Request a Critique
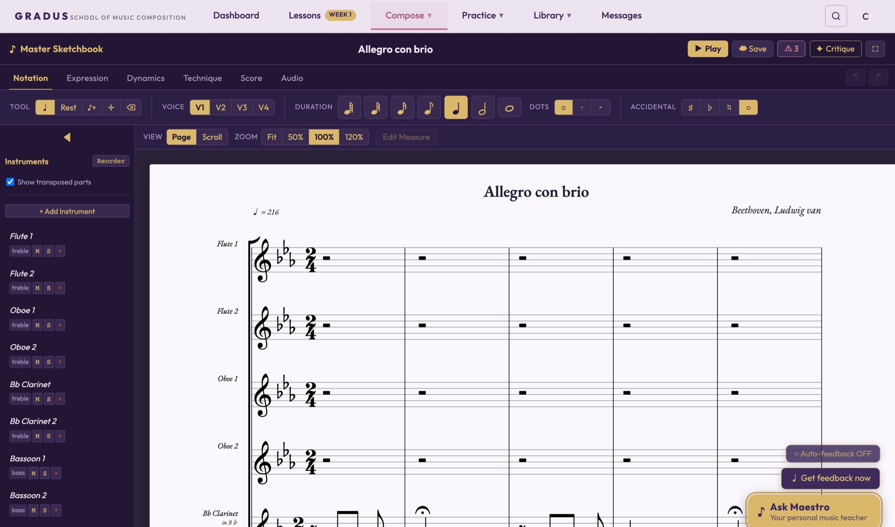Screen dimensions: 895x527 point(836,49)
